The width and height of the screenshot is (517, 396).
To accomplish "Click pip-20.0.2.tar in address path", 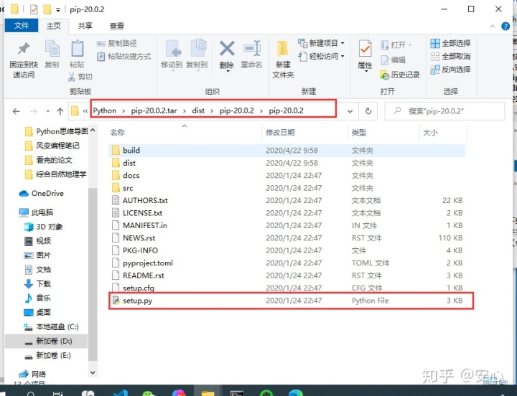I will (x=154, y=110).
